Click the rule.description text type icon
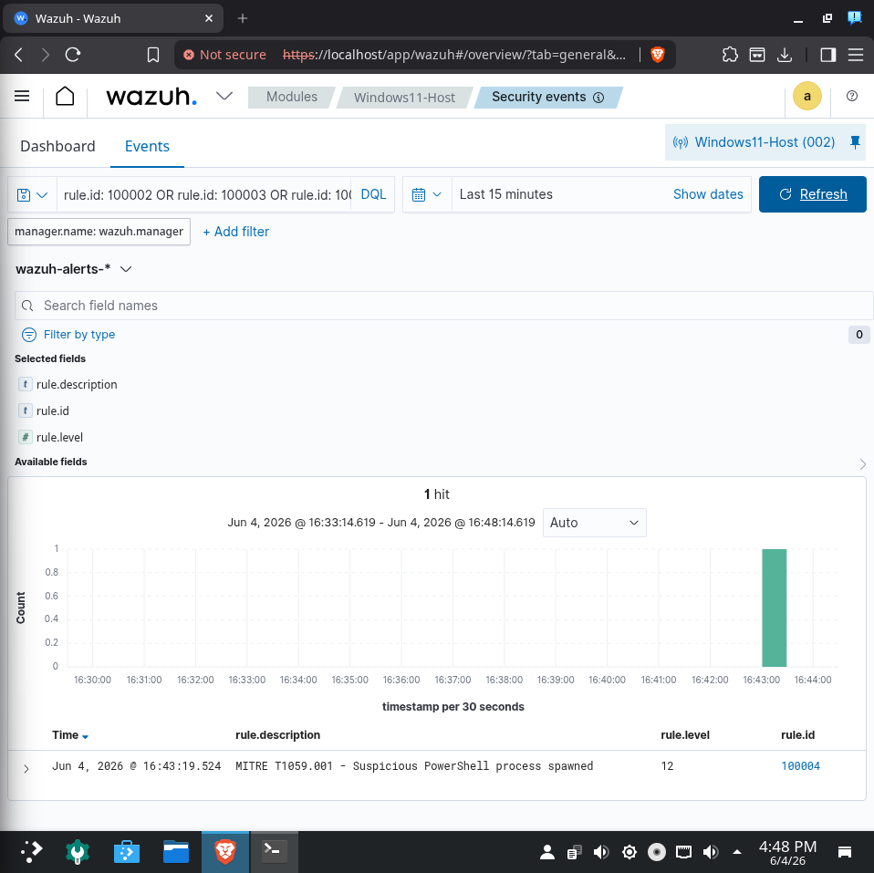Image resolution: width=874 pixels, height=873 pixels. 25,384
